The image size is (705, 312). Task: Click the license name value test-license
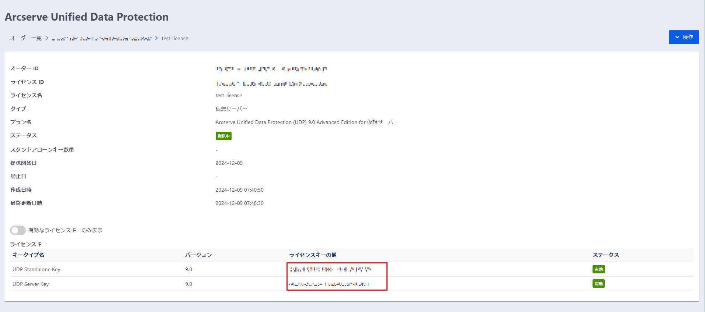(x=229, y=95)
